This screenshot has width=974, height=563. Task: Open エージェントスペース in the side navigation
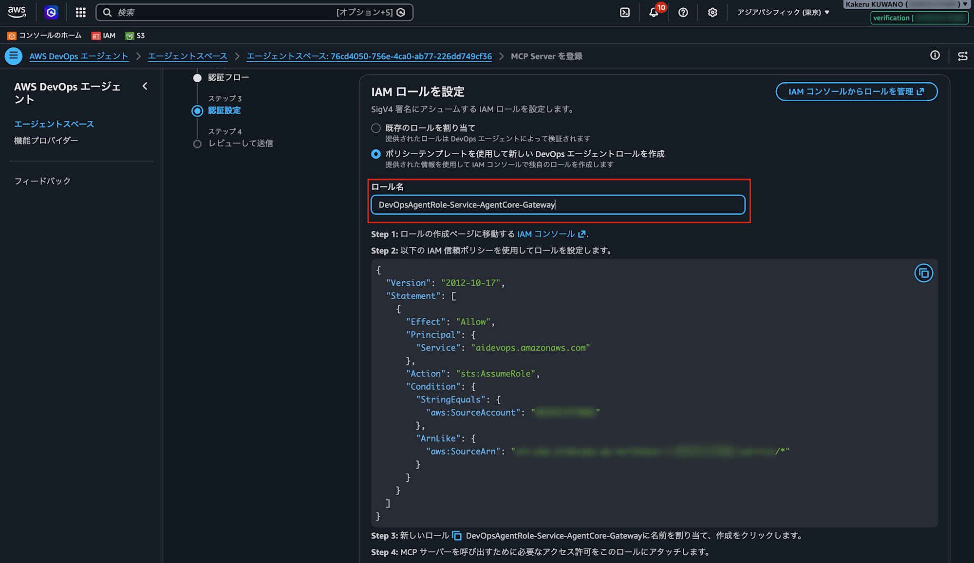pyautogui.click(x=54, y=124)
